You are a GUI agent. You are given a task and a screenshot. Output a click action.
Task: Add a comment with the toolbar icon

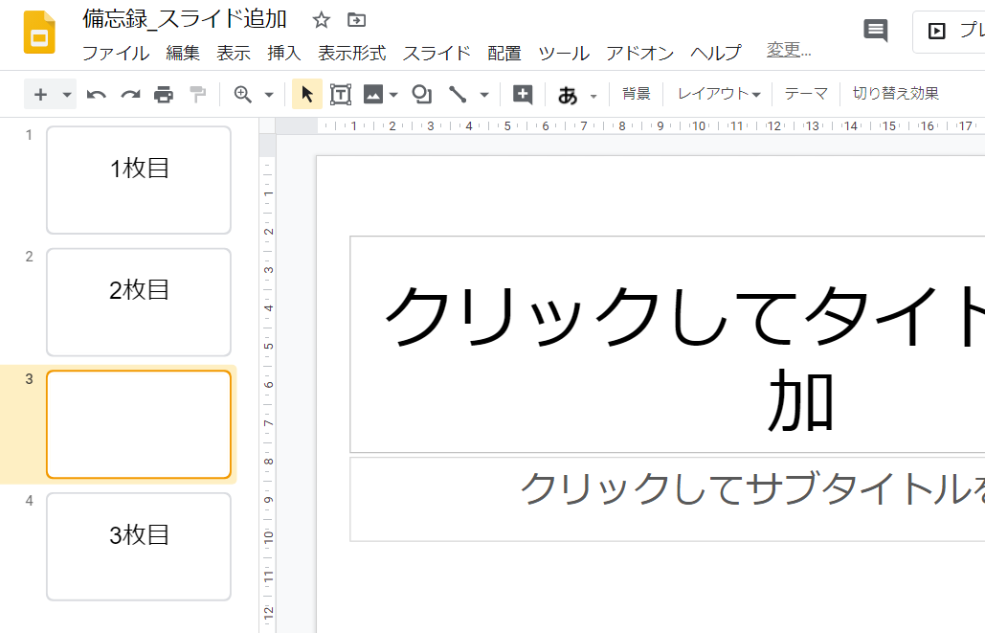click(x=523, y=95)
